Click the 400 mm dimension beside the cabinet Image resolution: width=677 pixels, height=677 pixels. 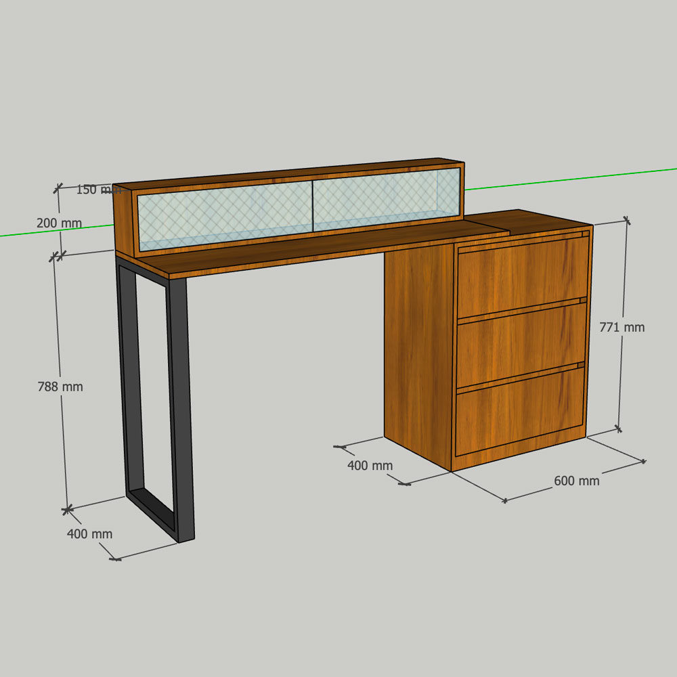(x=370, y=465)
